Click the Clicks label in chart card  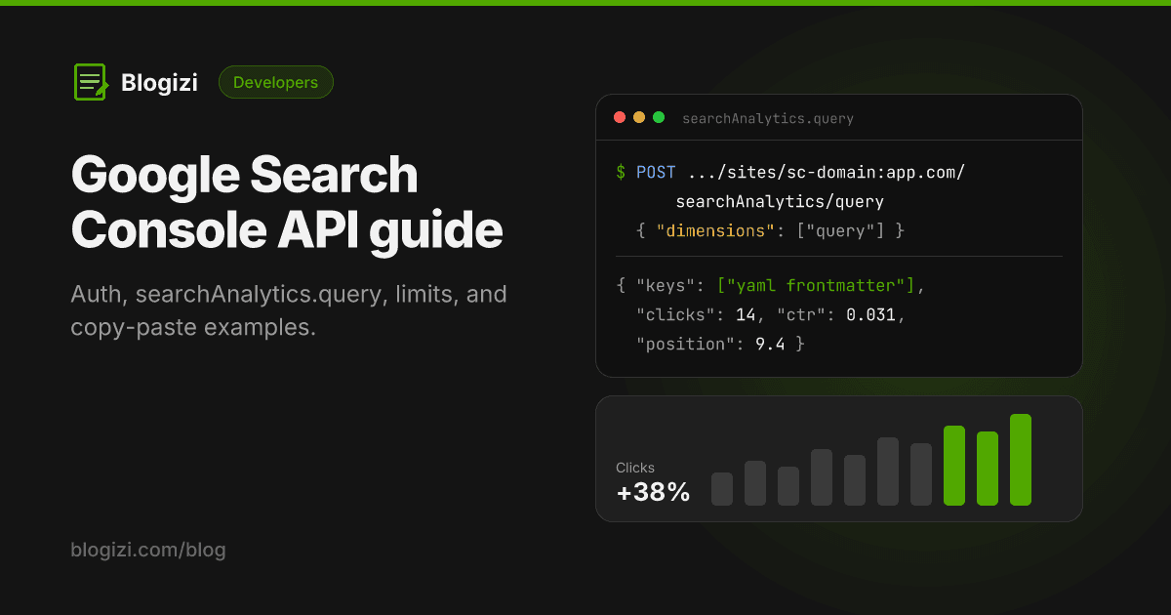(635, 468)
